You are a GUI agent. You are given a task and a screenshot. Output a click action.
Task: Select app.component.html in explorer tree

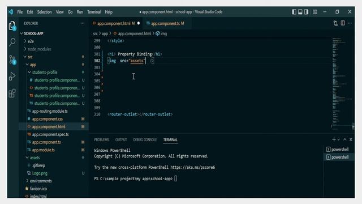[54, 127]
